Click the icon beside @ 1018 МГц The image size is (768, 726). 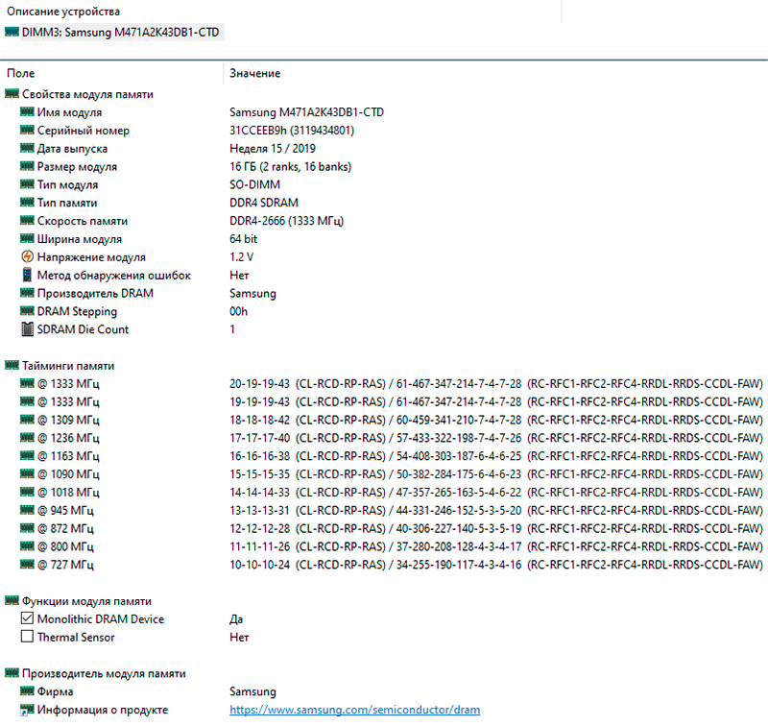(27, 492)
